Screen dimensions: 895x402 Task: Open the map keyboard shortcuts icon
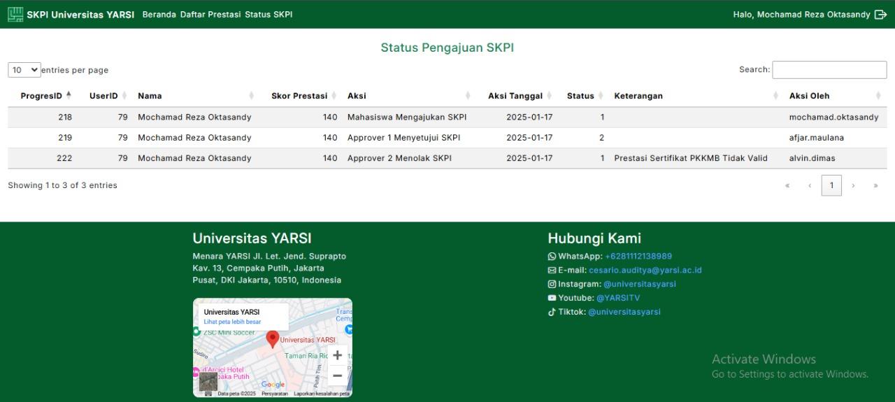click(208, 394)
